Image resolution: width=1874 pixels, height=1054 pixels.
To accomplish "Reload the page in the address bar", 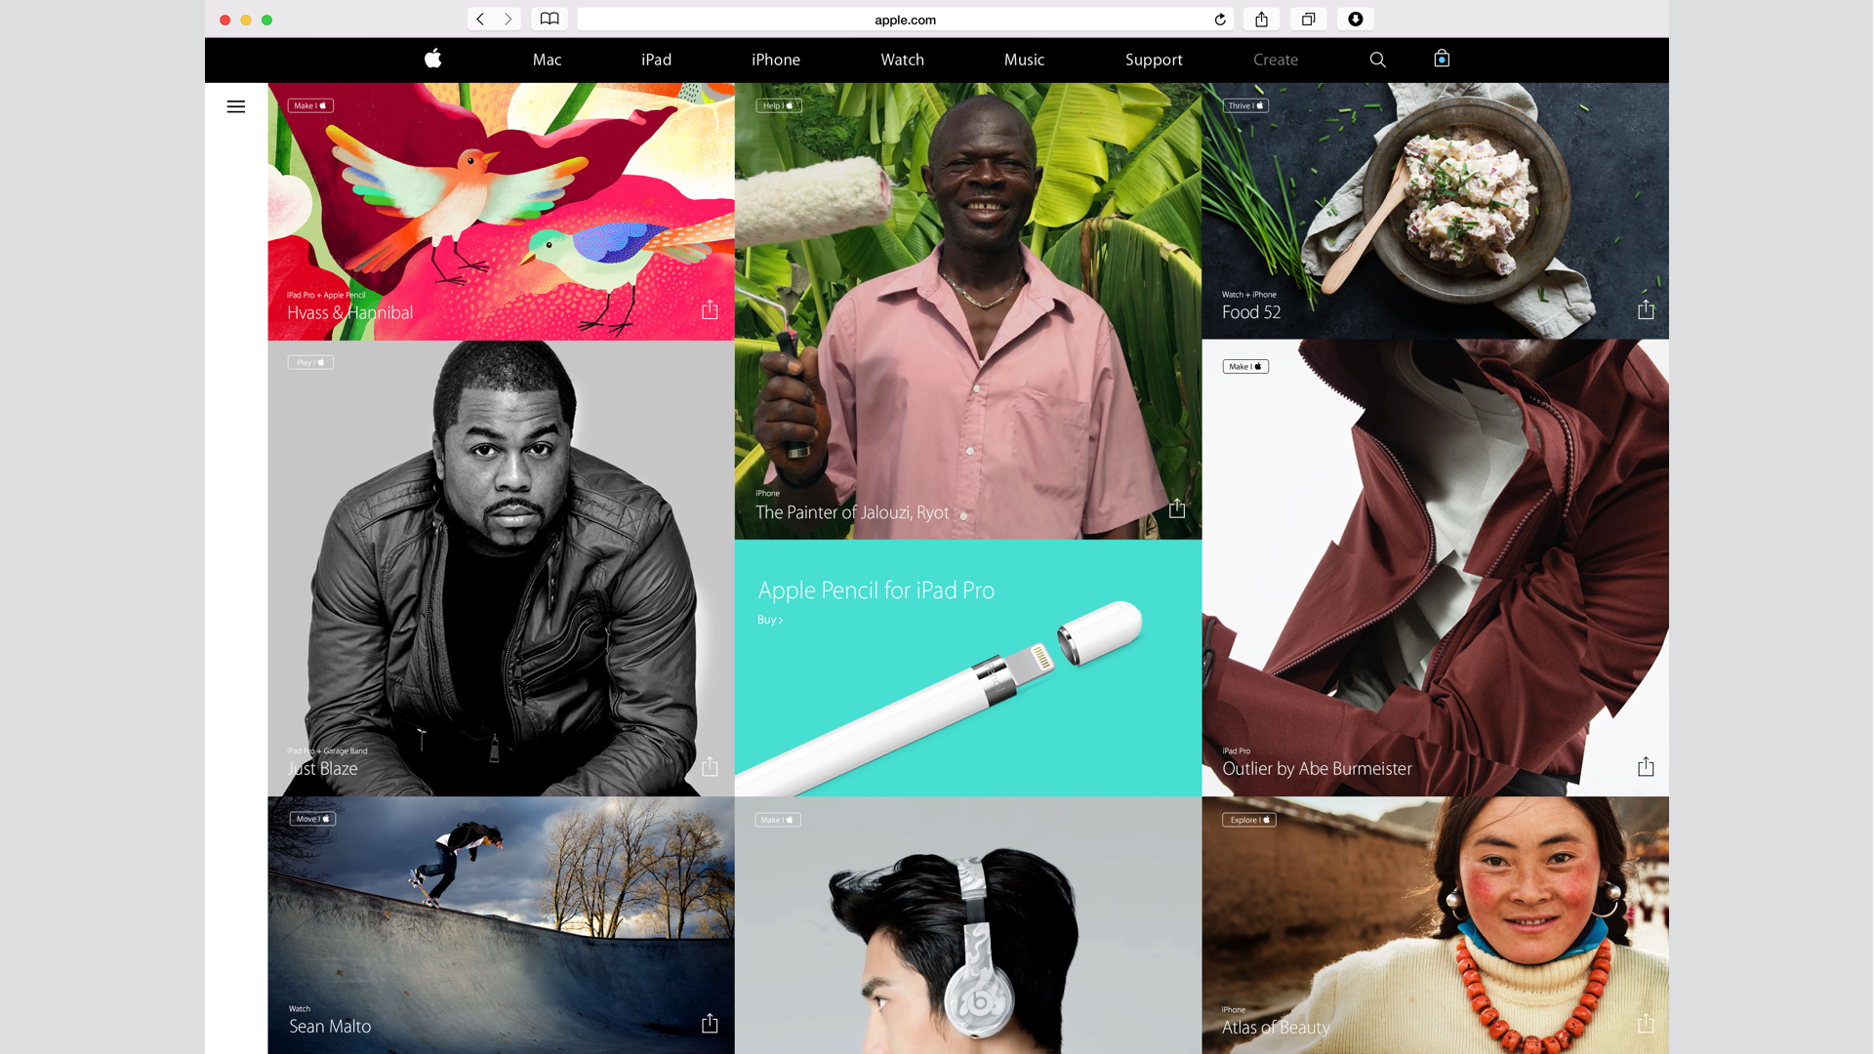I will [x=1220, y=20].
